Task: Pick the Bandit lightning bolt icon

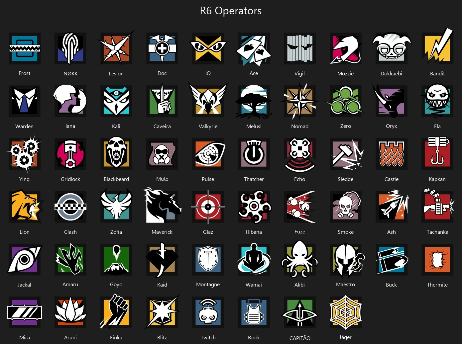Action: (437, 47)
